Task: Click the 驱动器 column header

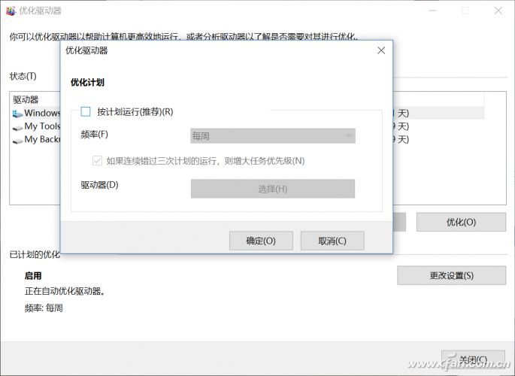Action: click(26, 99)
